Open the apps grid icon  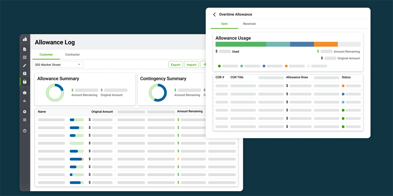point(25,120)
